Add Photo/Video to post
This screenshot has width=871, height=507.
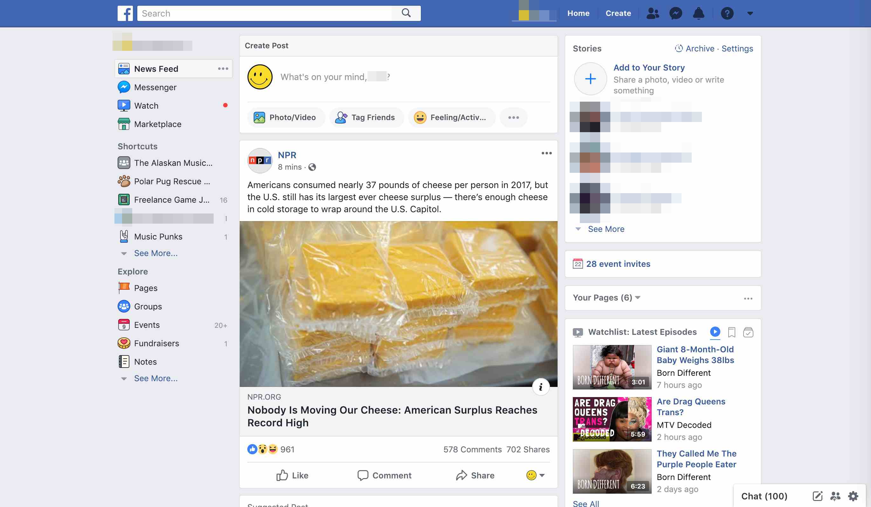pos(285,118)
